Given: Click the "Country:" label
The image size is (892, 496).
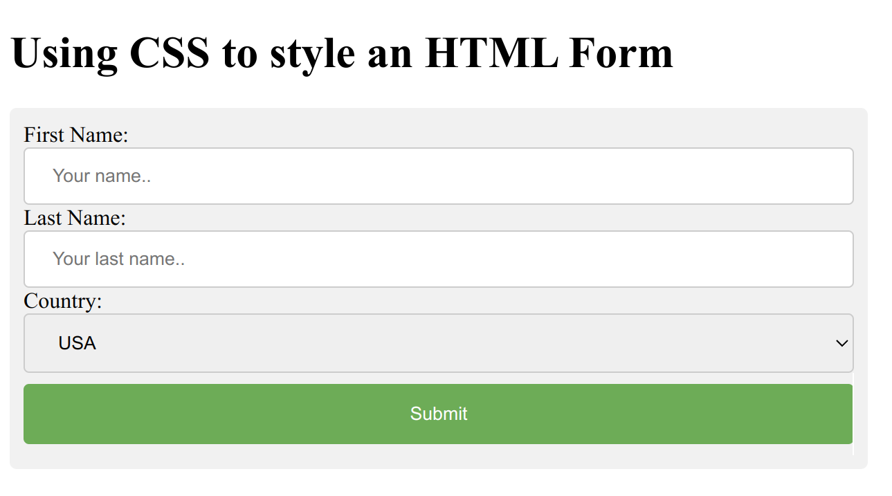Looking at the screenshot, I should tap(63, 302).
